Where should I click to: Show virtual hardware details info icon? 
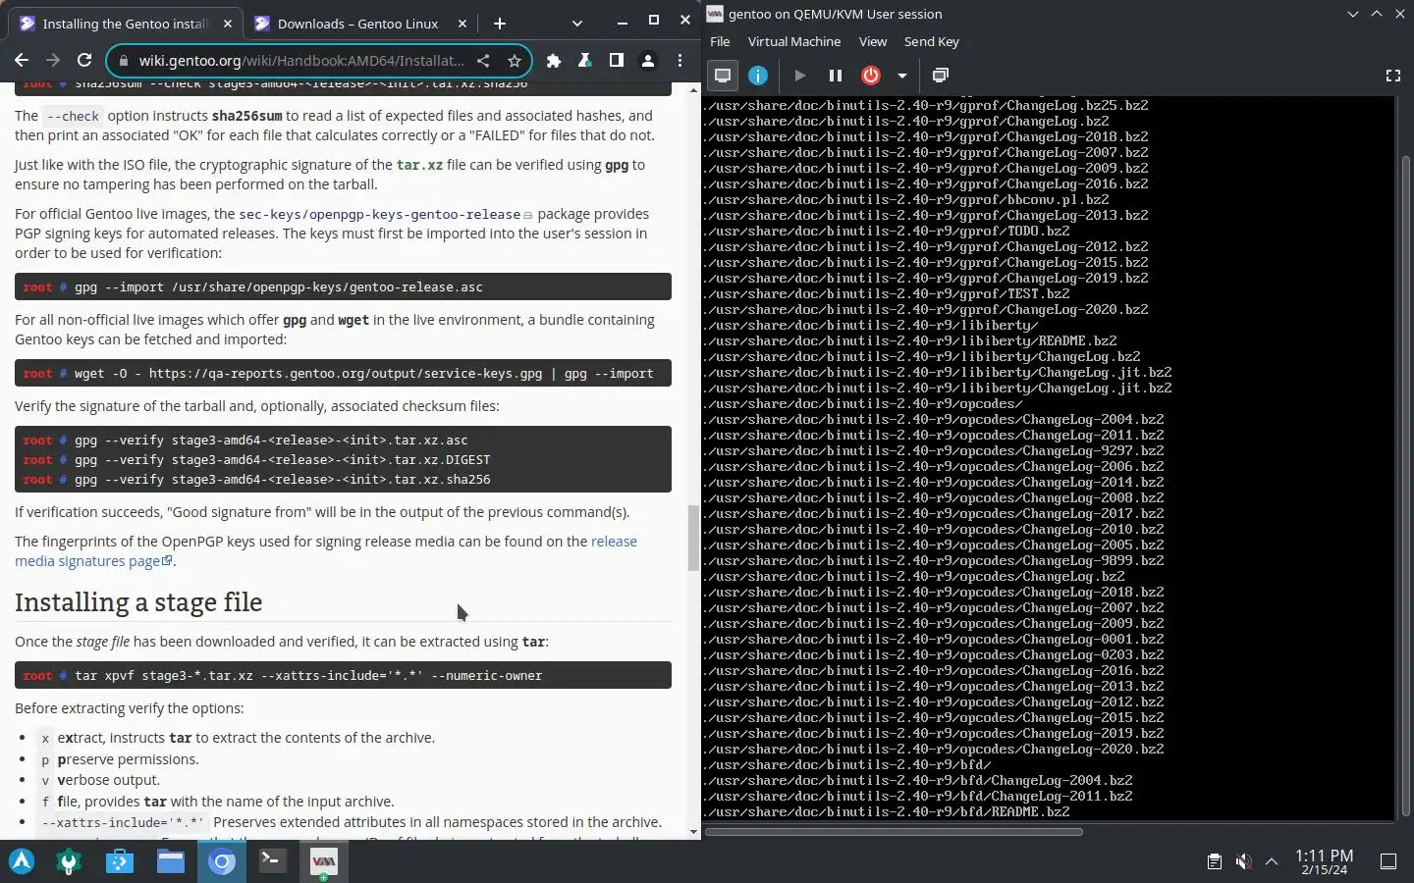tap(758, 76)
